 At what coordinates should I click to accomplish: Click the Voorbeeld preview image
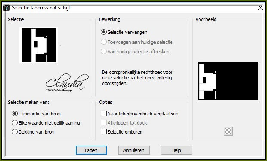pos(228,81)
